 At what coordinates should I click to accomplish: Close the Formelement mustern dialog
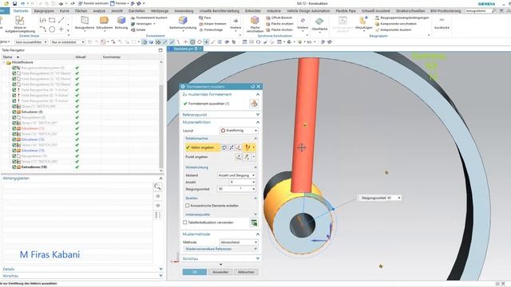[x=259, y=87]
